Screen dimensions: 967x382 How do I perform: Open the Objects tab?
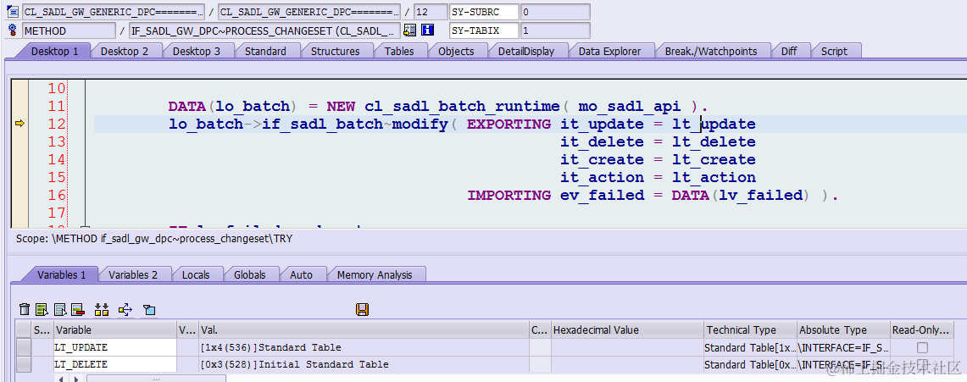pyautogui.click(x=456, y=51)
